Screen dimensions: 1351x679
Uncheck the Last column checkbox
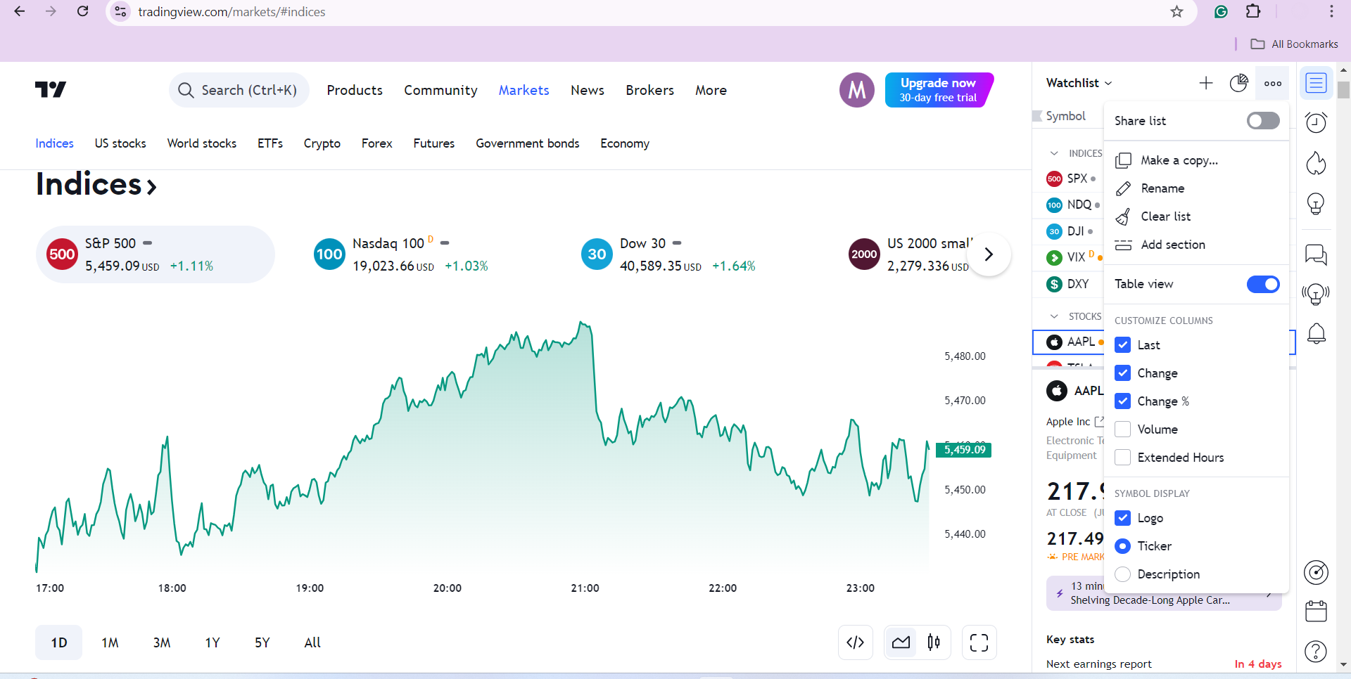(x=1123, y=345)
